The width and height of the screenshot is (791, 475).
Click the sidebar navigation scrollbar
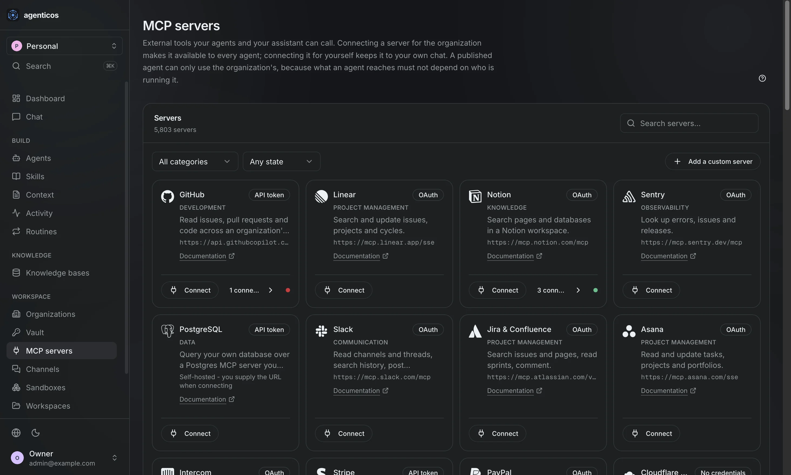pos(126,228)
